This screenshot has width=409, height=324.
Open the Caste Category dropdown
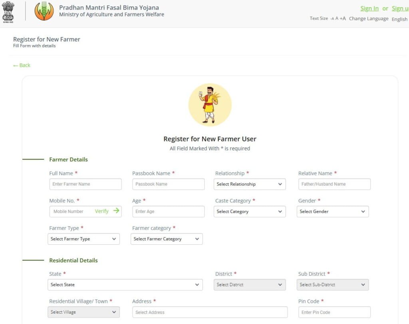click(250, 211)
